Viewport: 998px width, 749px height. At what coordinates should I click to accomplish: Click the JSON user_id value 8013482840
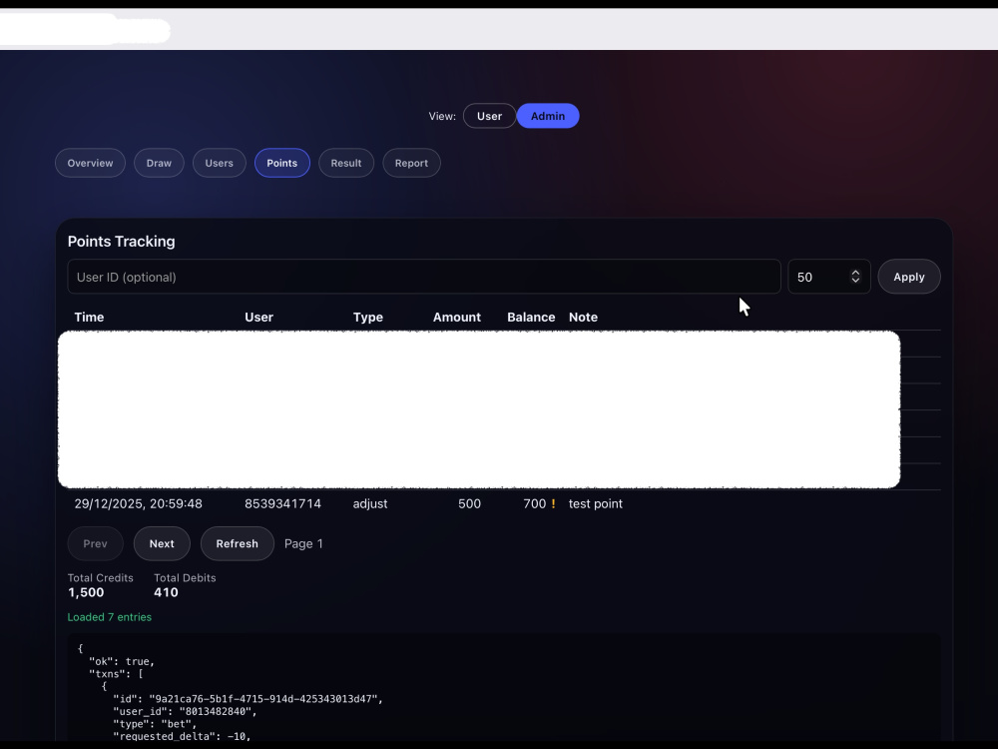(x=218, y=711)
